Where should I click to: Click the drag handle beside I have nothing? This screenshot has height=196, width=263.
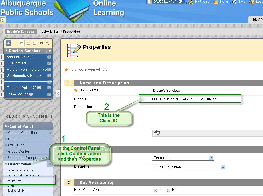point(1,94)
